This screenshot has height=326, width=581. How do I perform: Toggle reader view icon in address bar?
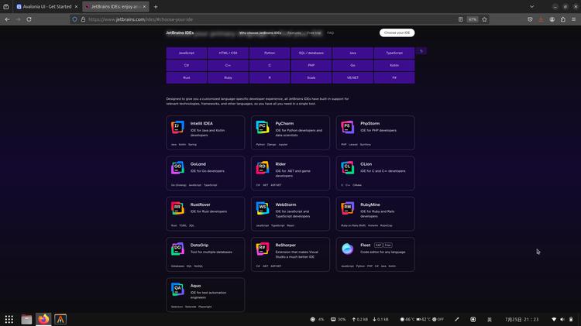coord(461,19)
